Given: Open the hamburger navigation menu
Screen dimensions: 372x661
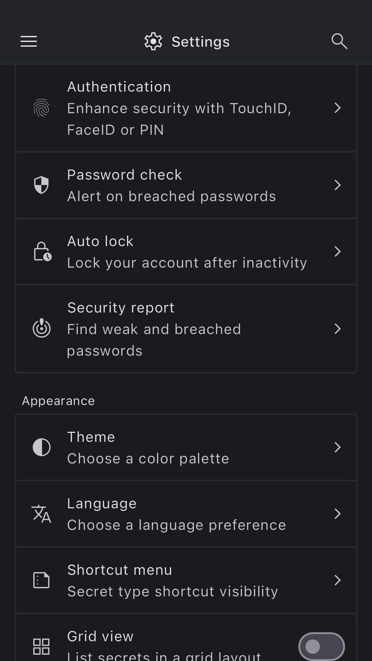Looking at the screenshot, I should coord(29,41).
